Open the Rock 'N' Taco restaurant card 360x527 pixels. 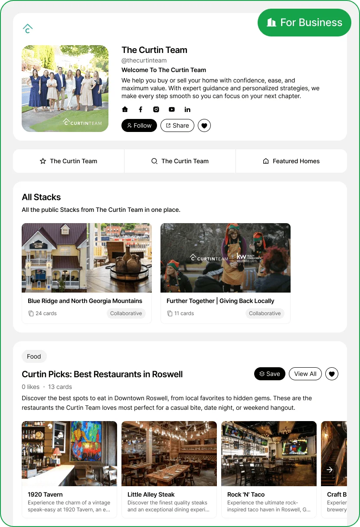pos(269,469)
